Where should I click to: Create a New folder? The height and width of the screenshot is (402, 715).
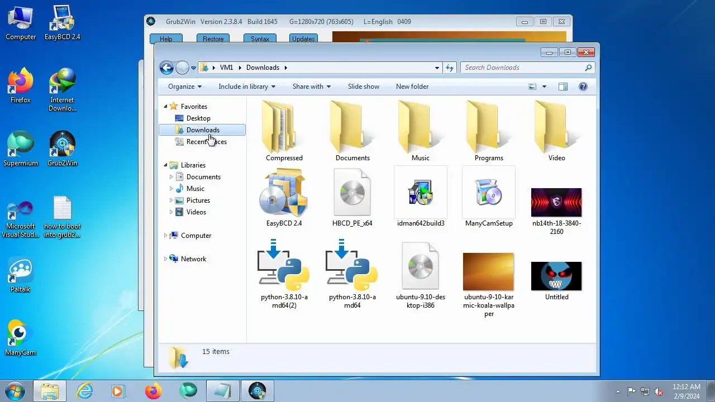click(x=412, y=87)
